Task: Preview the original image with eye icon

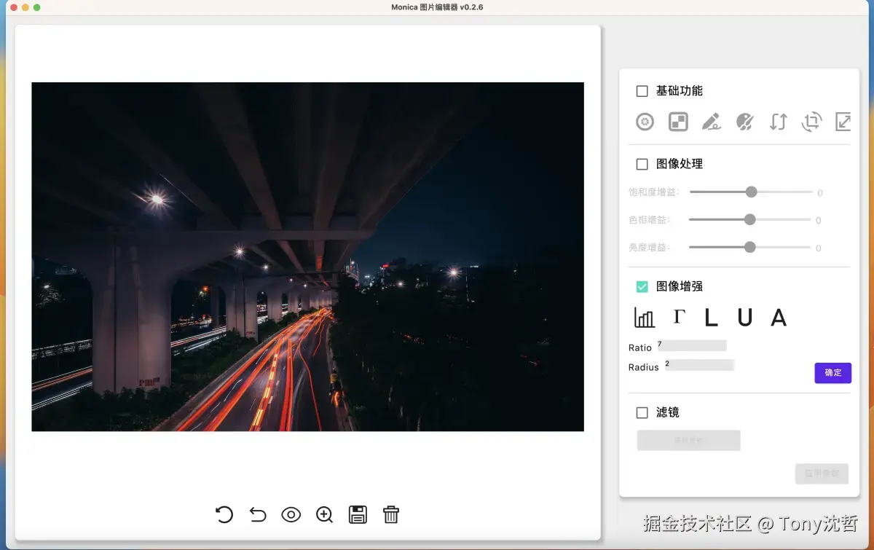Action: point(291,514)
